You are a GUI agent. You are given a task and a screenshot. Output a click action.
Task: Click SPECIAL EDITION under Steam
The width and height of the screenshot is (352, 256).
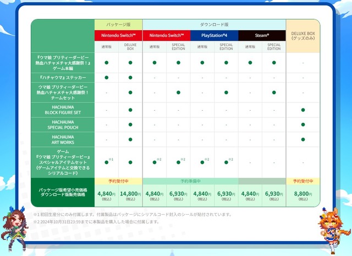click(x=274, y=47)
